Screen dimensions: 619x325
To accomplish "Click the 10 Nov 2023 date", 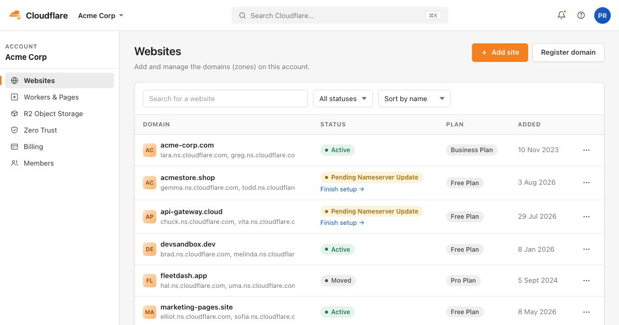I will pyautogui.click(x=538, y=150).
